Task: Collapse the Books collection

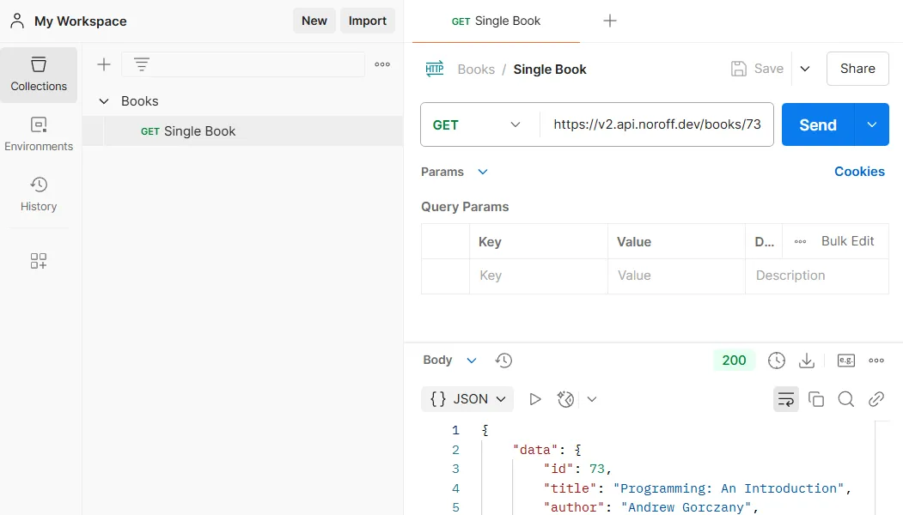Action: (104, 101)
